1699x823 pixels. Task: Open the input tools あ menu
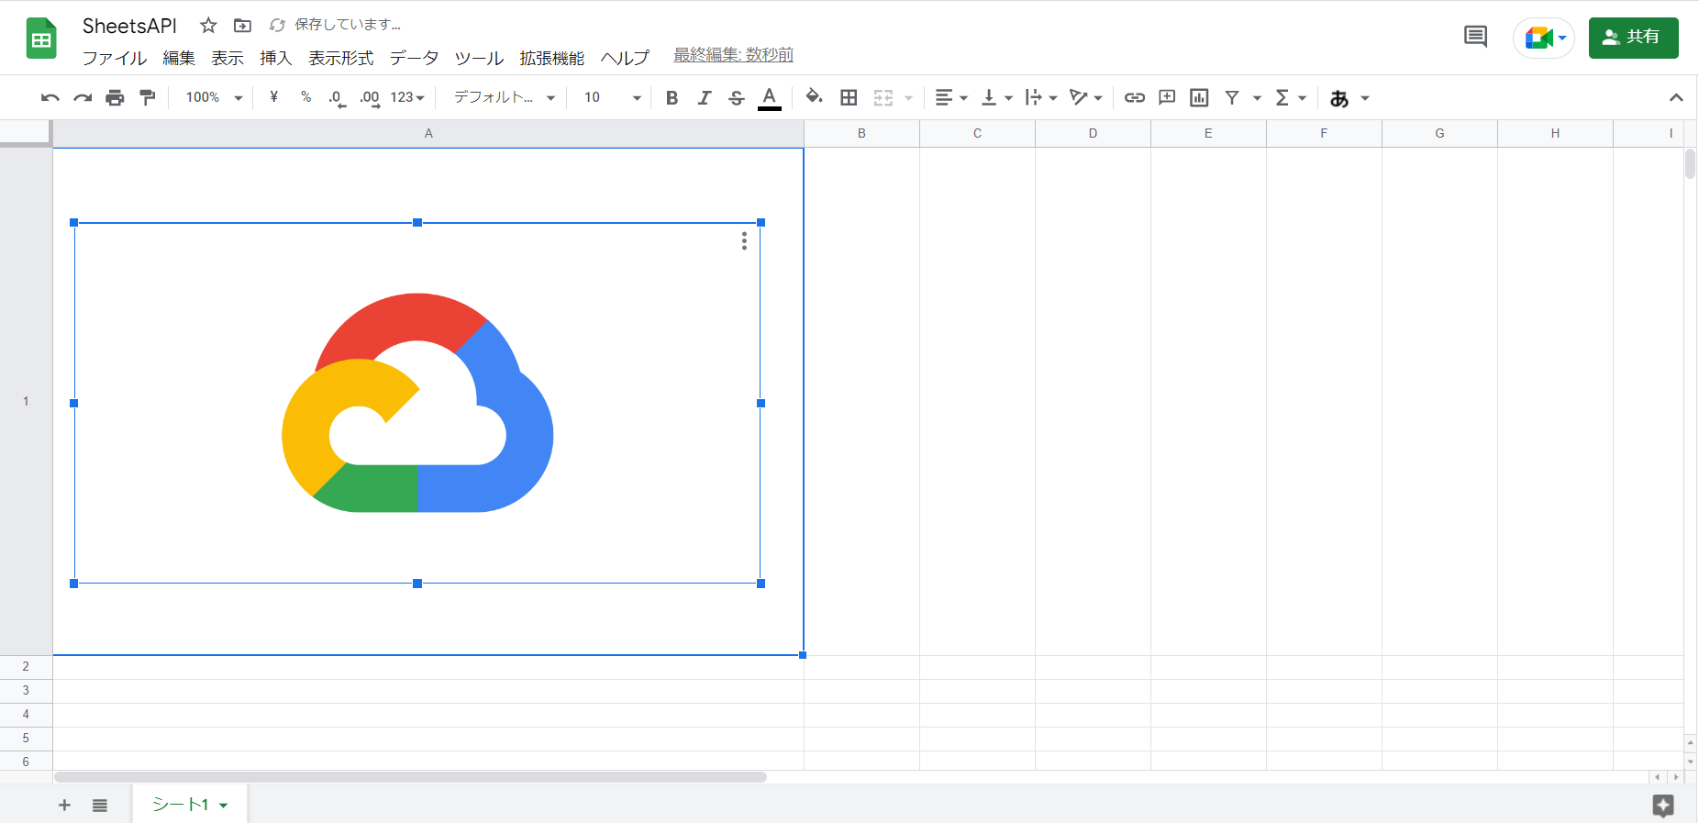[1349, 98]
